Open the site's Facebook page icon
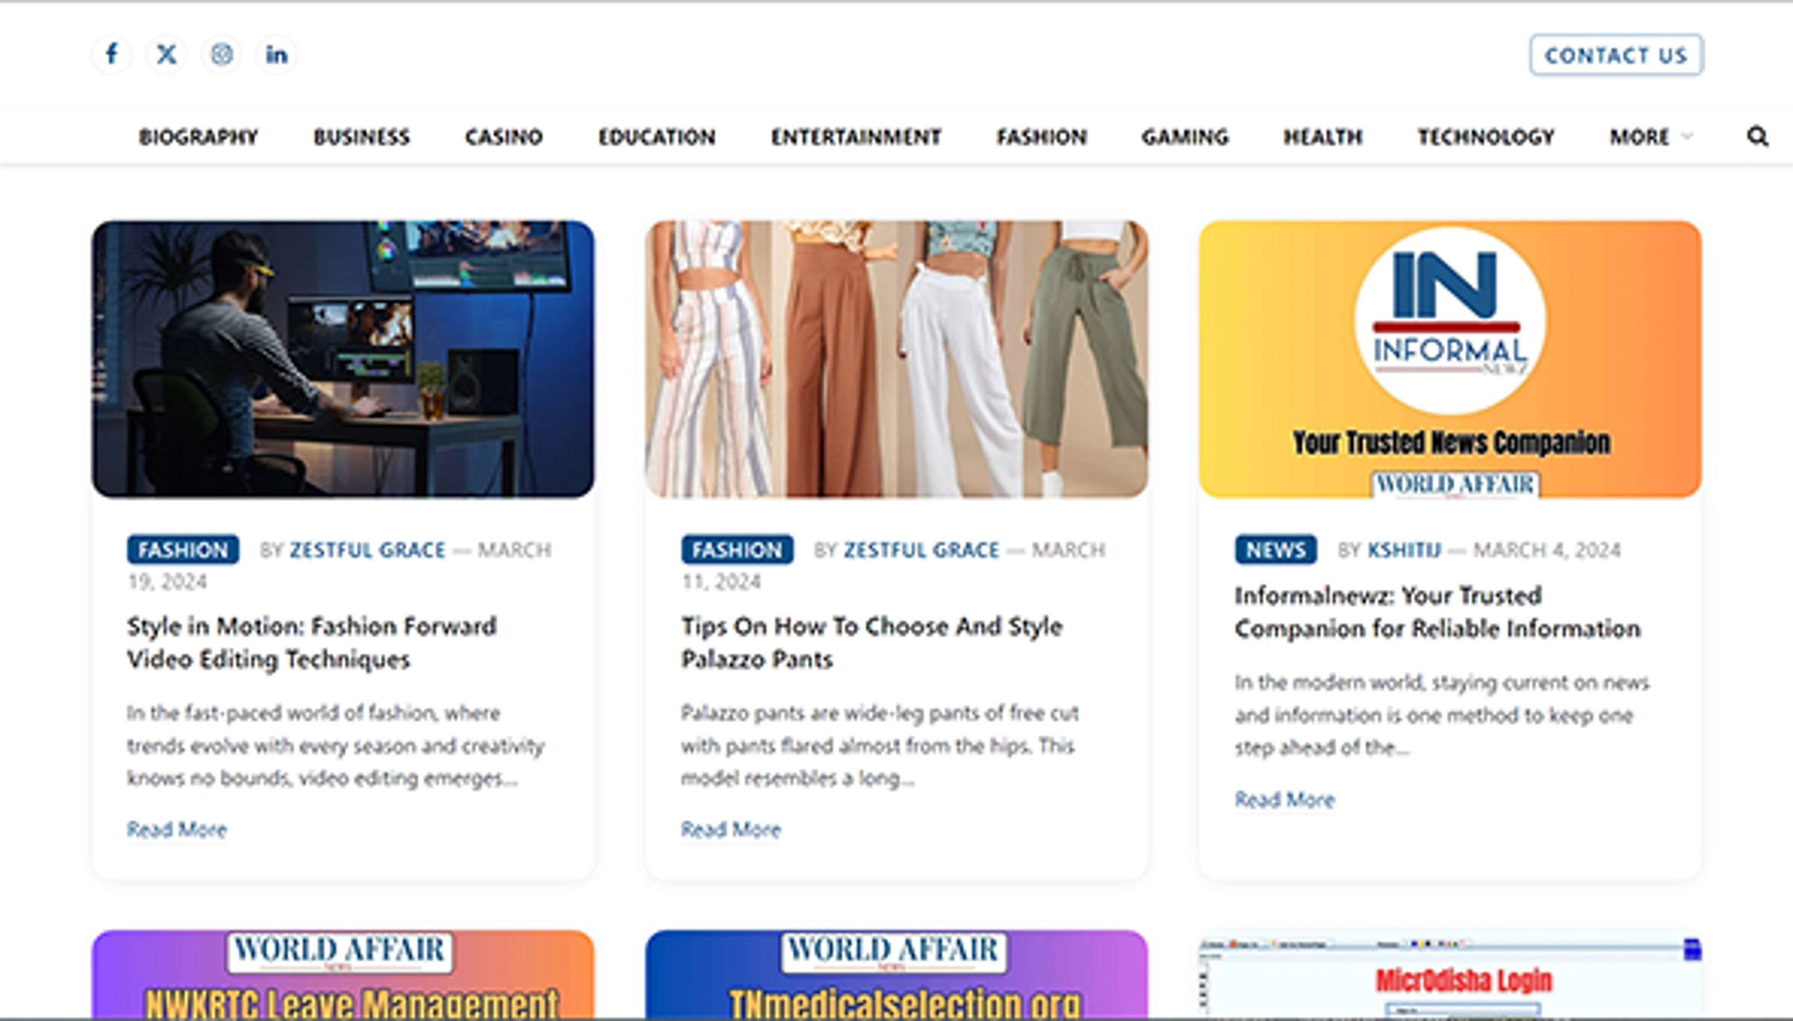Screen dimensions: 1793x1021 (x=112, y=56)
